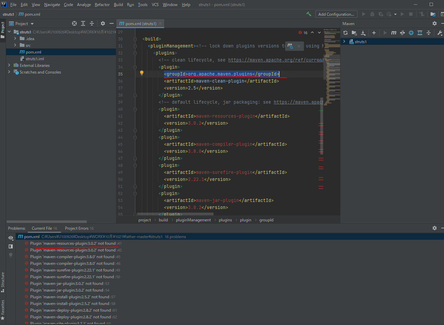Expand the src folder
444x325 pixels.
tap(15, 45)
